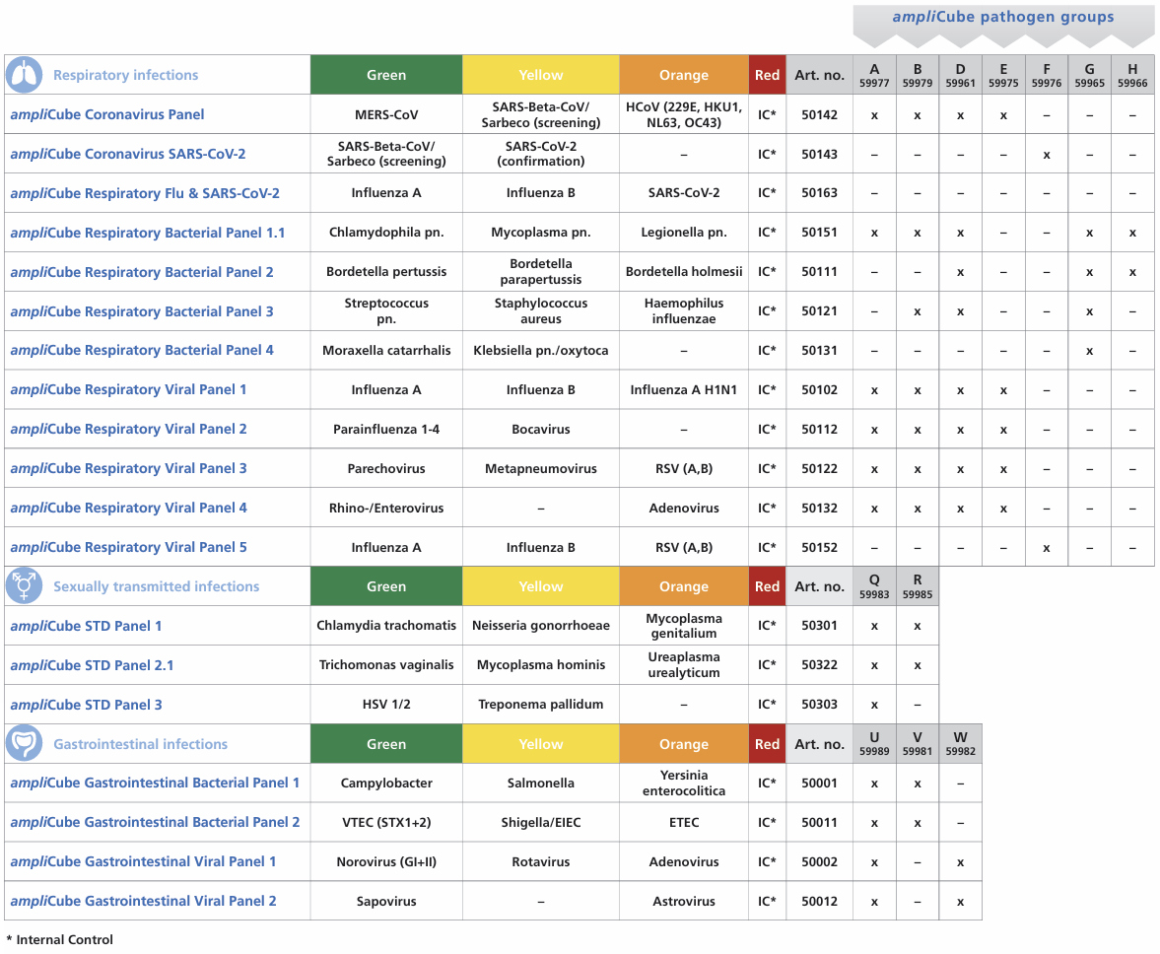
Task: Click article number 50163
Action: pos(820,193)
